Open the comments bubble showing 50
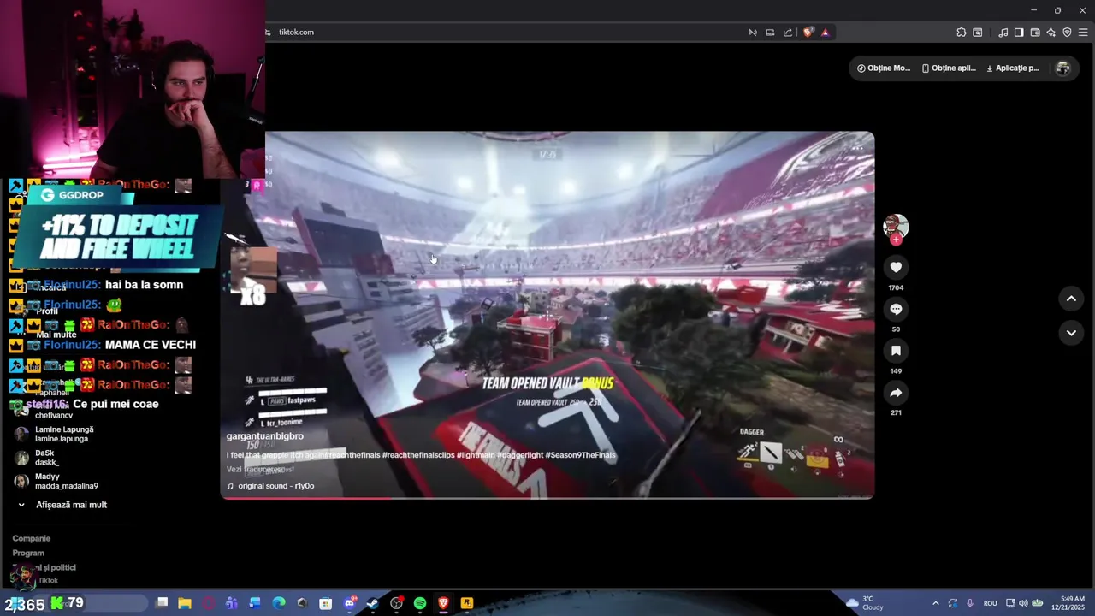1095x616 pixels. [896, 309]
